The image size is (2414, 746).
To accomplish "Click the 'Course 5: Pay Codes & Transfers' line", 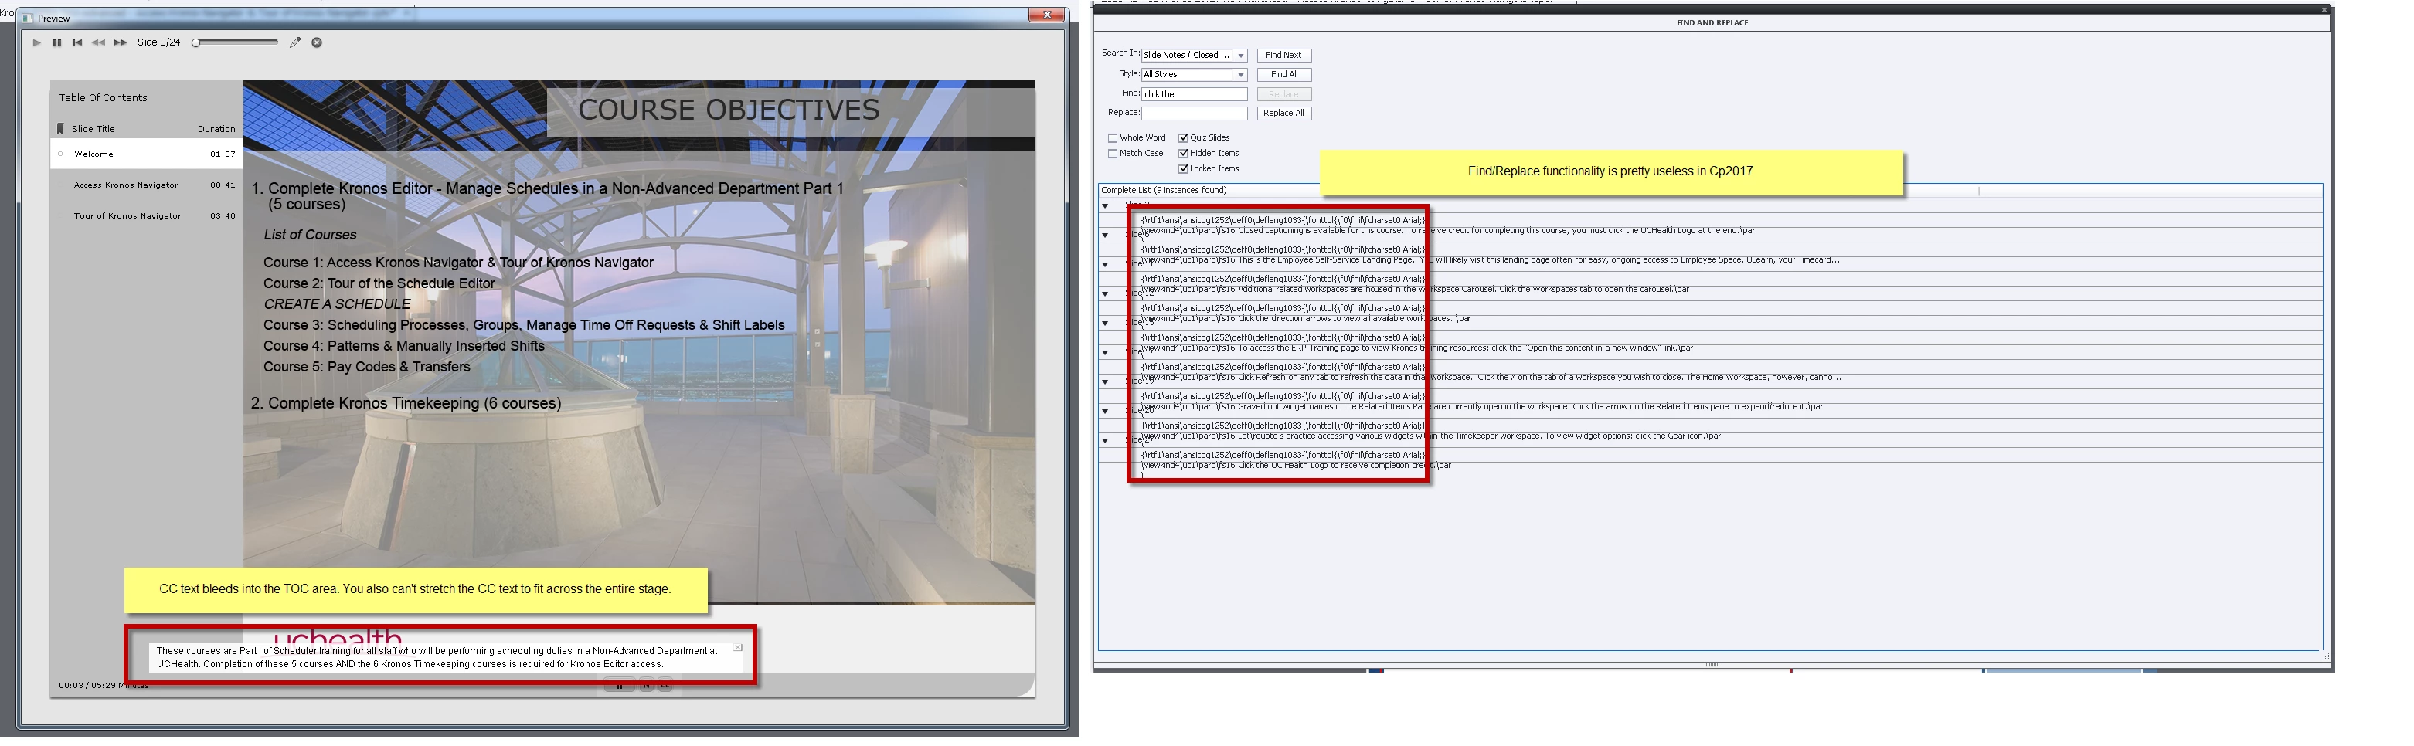I will pos(366,367).
